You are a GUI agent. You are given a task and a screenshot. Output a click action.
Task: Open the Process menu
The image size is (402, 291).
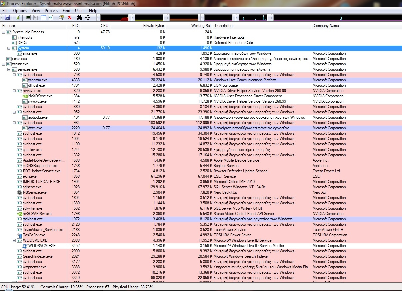51,11
